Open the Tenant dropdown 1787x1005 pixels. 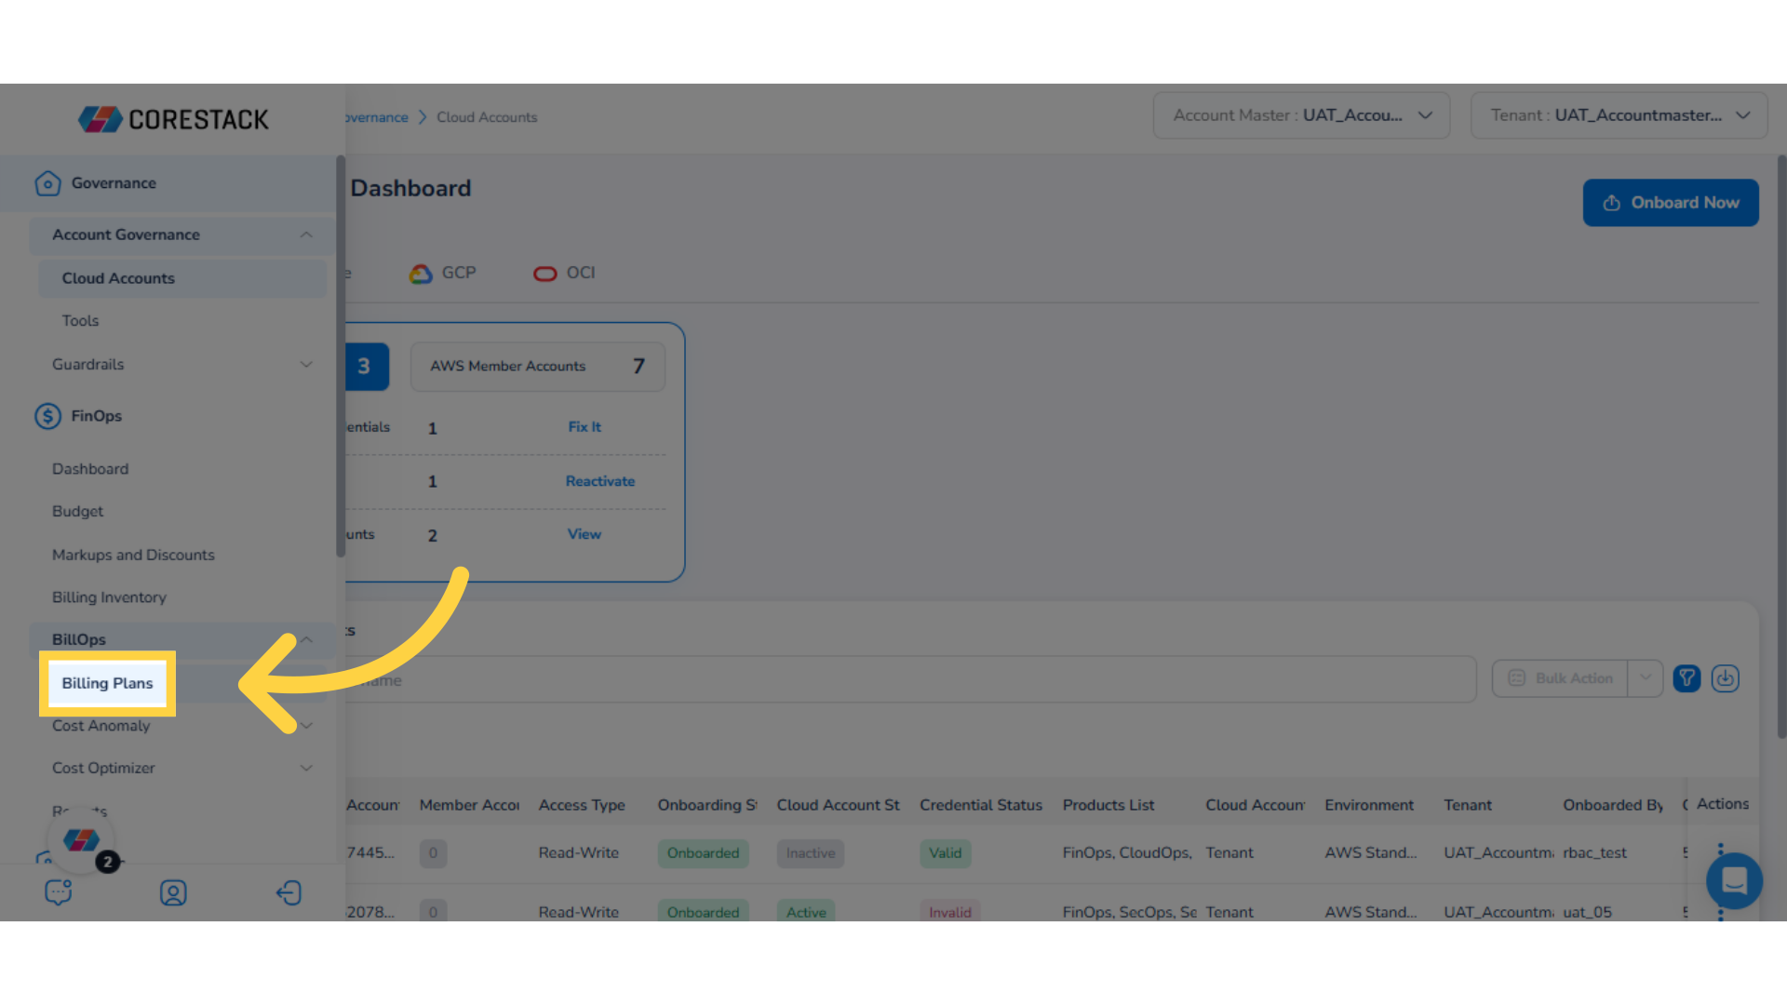[1619, 115]
